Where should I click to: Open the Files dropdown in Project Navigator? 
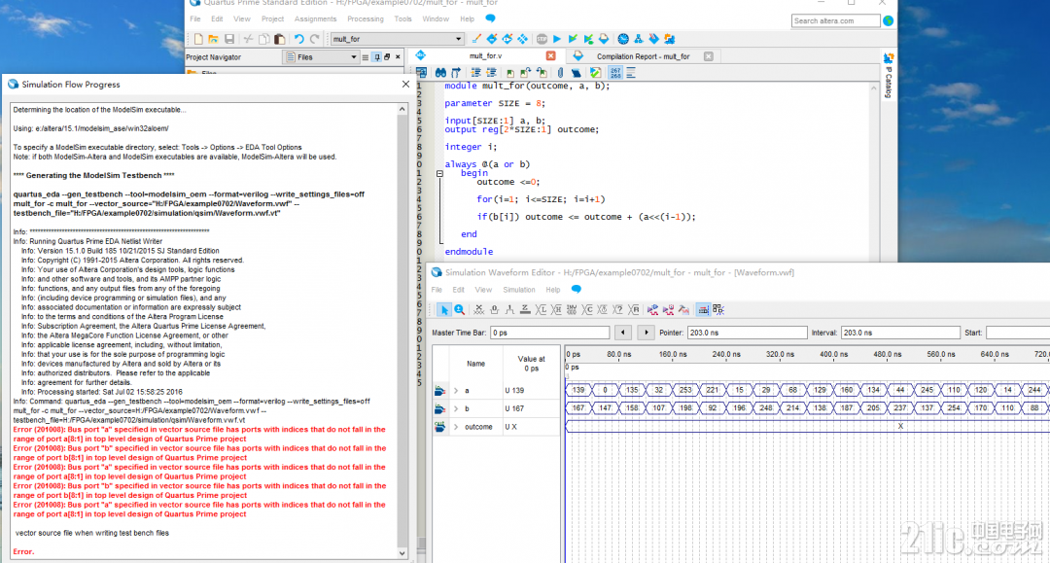click(x=323, y=57)
